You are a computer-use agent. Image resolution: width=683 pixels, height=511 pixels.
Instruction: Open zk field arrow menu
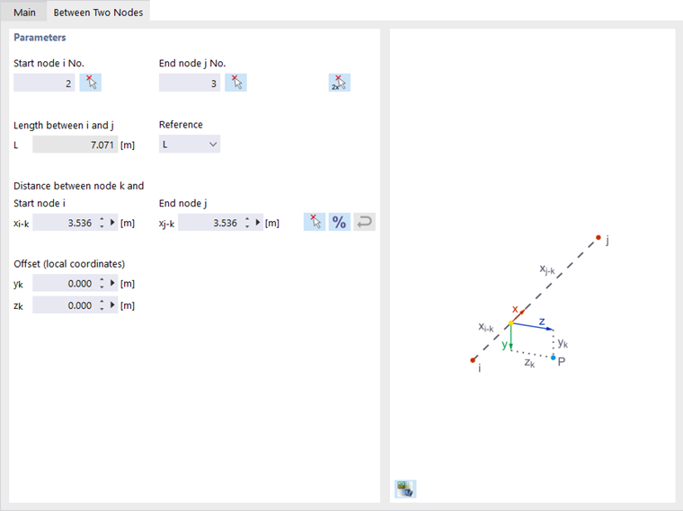click(x=112, y=305)
